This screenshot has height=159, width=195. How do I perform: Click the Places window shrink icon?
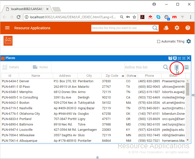coord(179,58)
